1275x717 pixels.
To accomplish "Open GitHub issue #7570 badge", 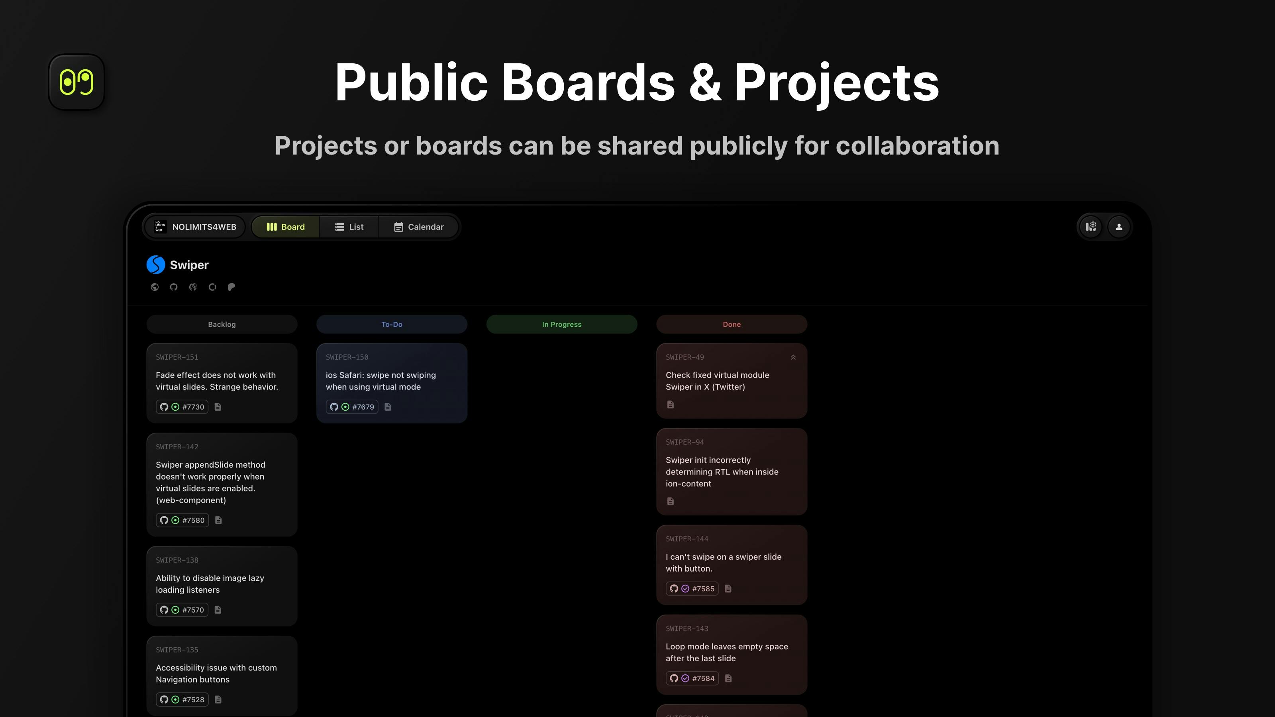I will 182,609.
